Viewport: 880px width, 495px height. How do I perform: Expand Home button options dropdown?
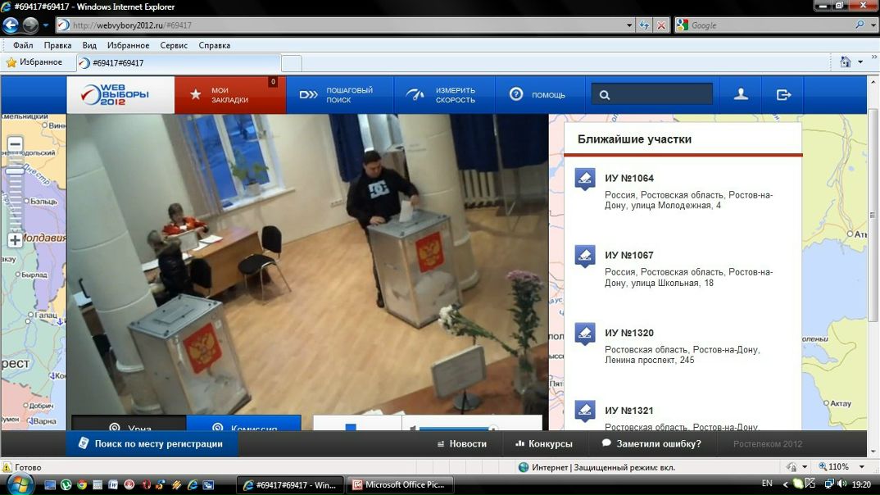coord(860,62)
